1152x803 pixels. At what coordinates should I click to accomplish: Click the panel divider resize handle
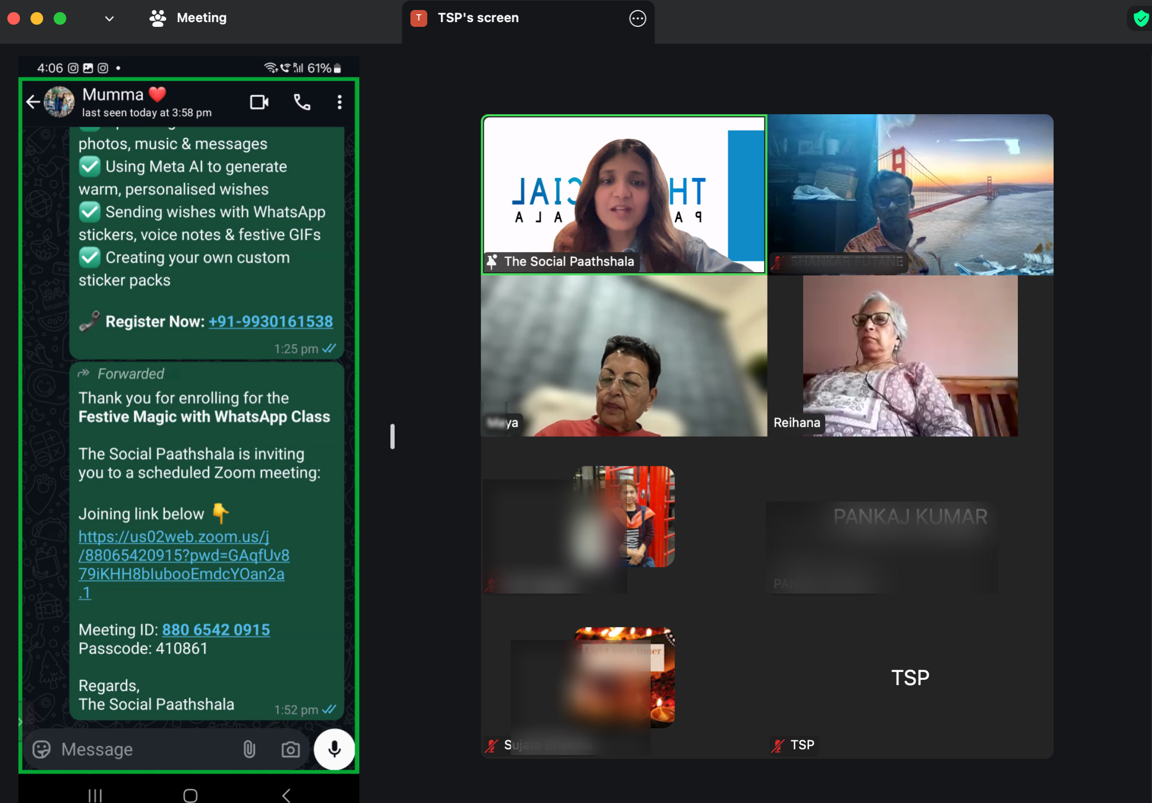tap(392, 436)
